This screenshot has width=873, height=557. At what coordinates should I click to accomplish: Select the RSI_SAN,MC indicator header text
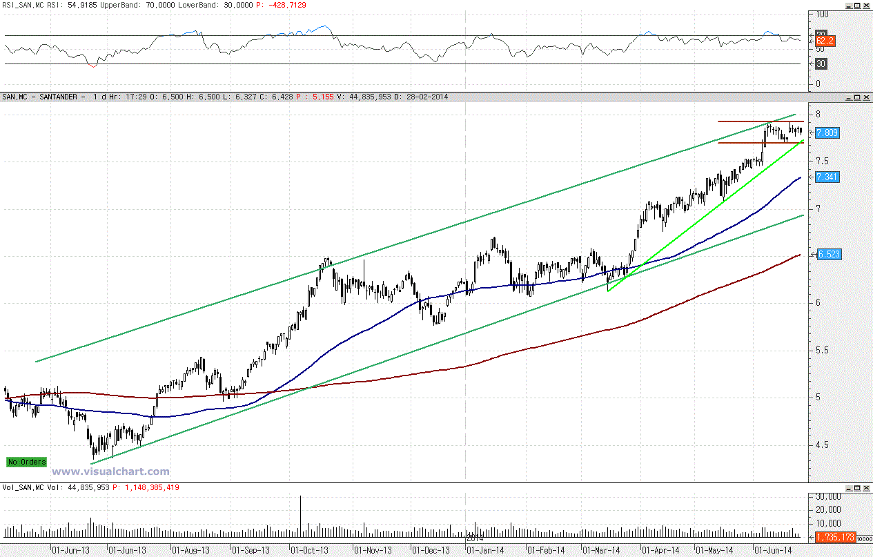23,5
